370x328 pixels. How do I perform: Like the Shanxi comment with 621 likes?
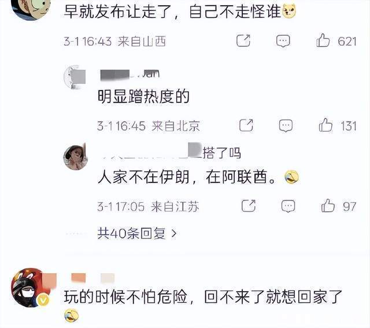pos(323,40)
